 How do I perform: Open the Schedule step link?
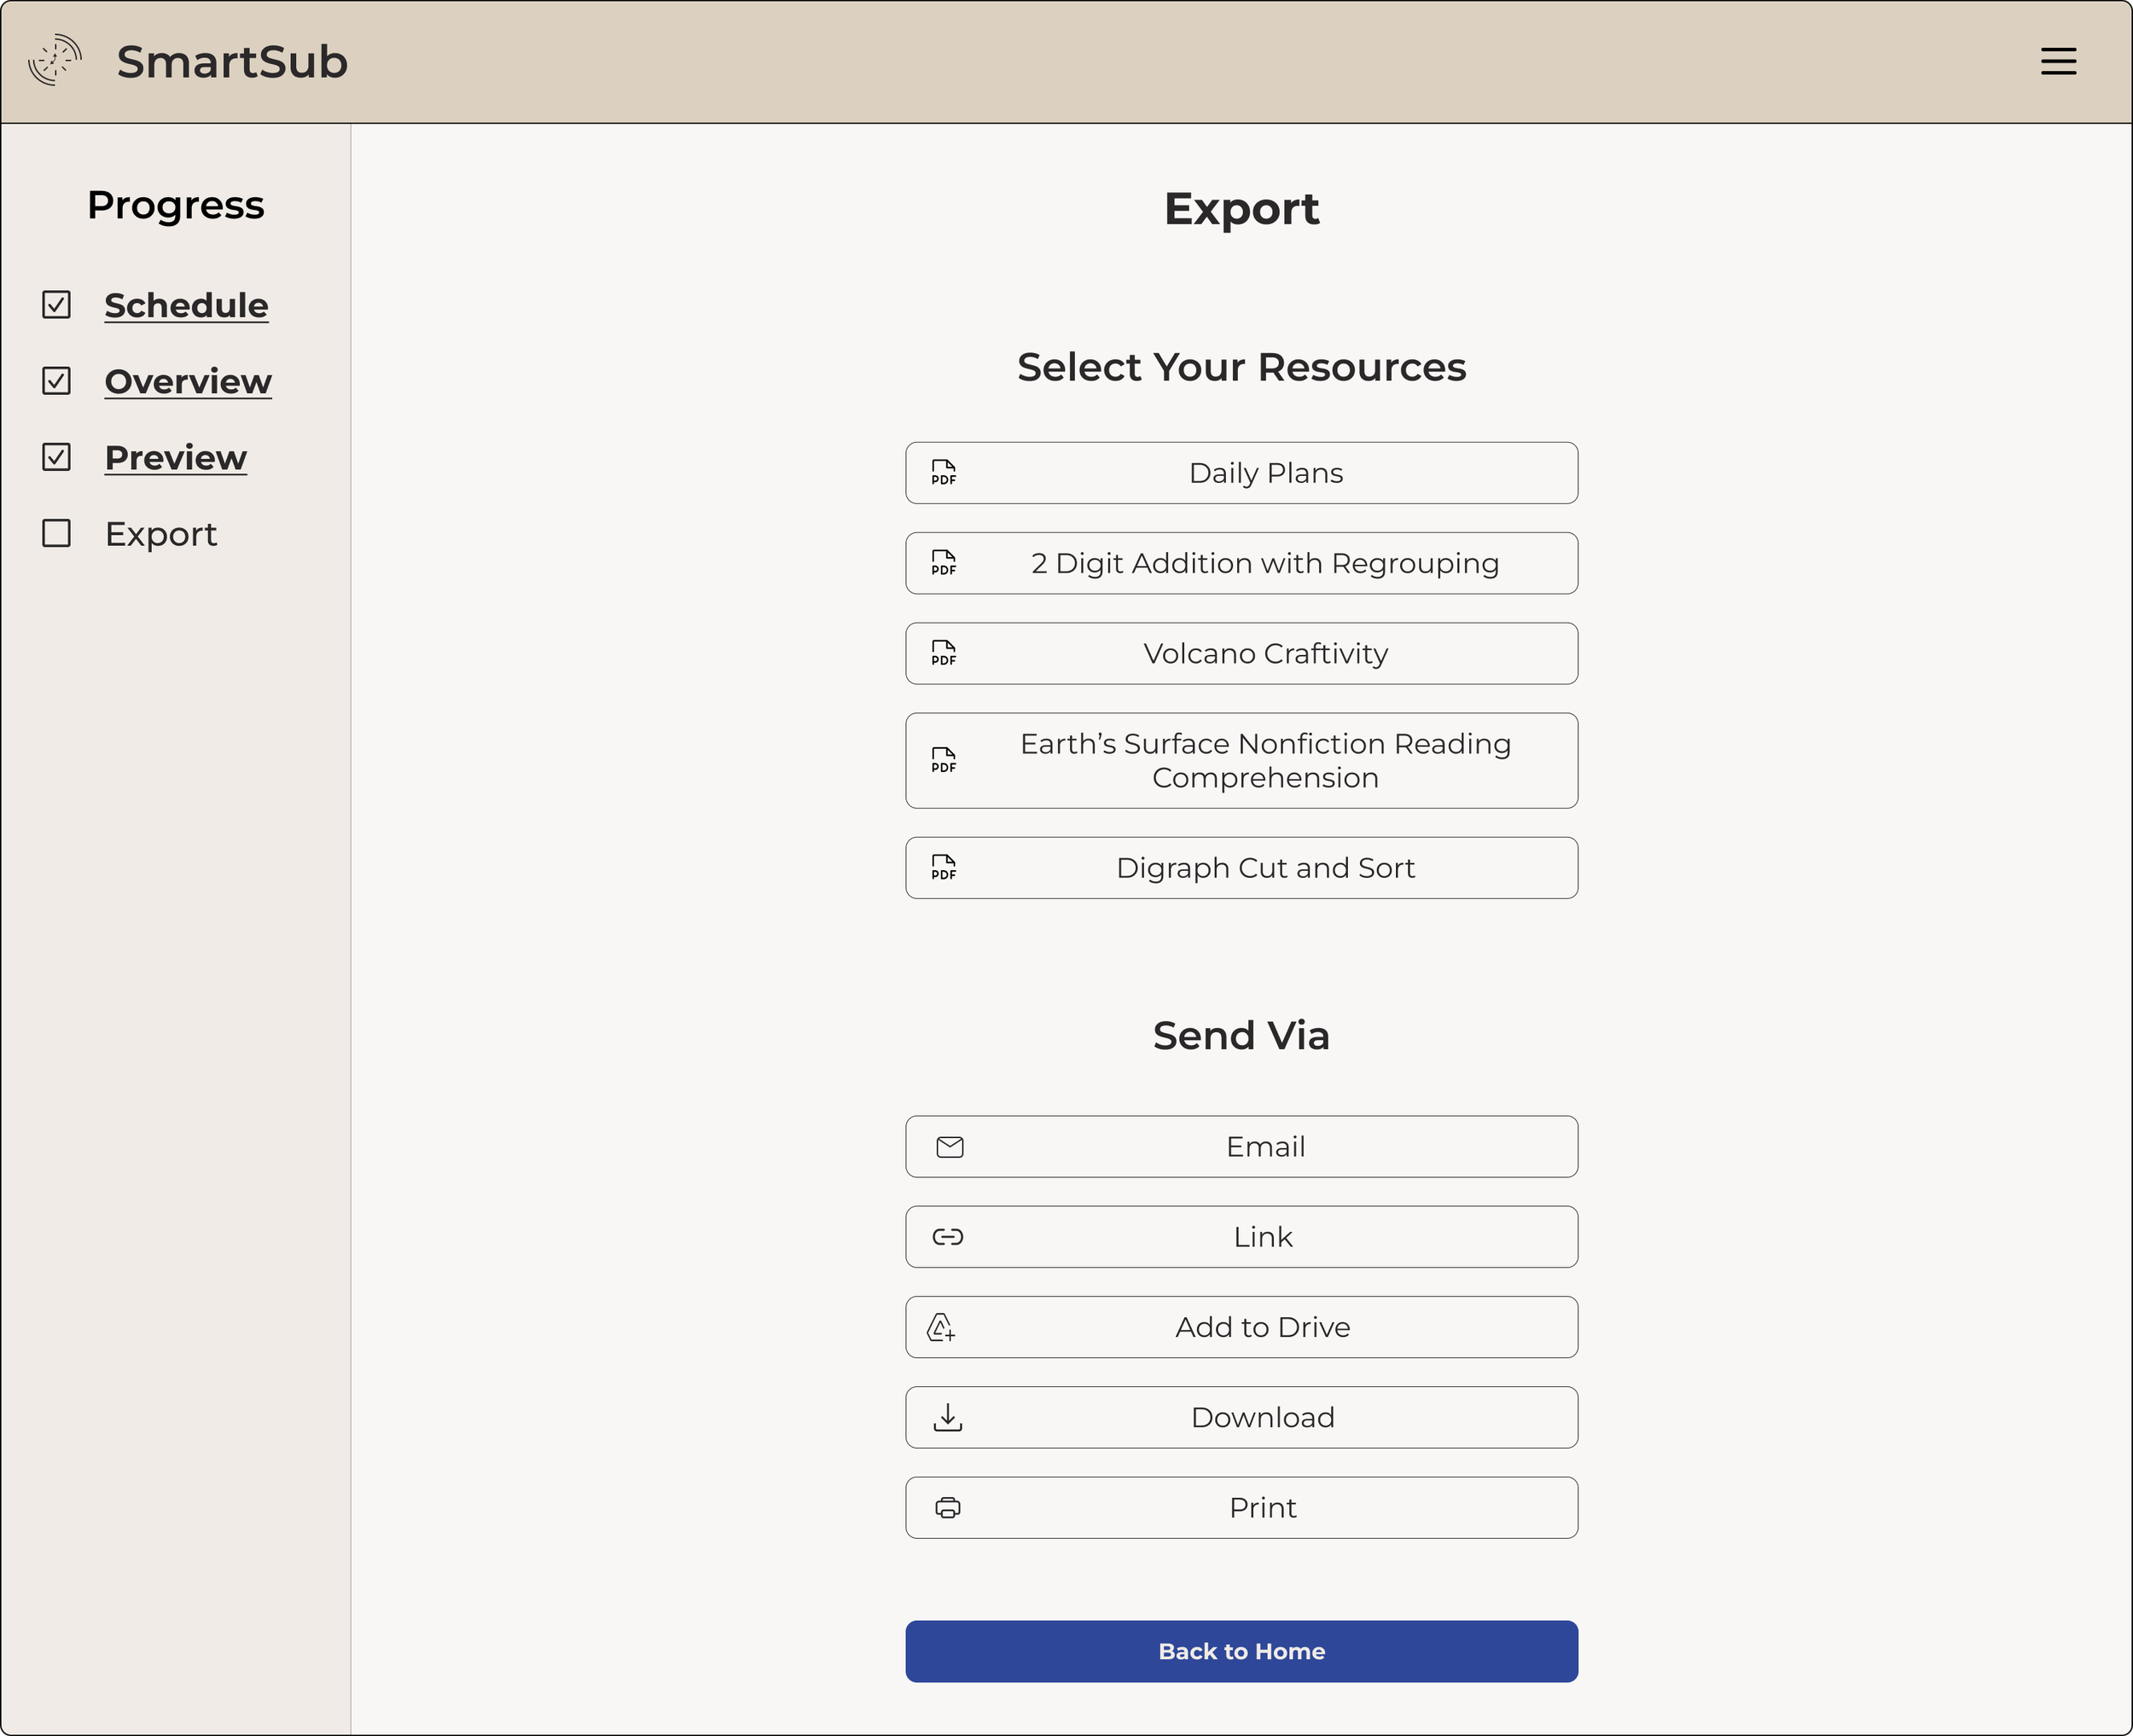(x=186, y=305)
